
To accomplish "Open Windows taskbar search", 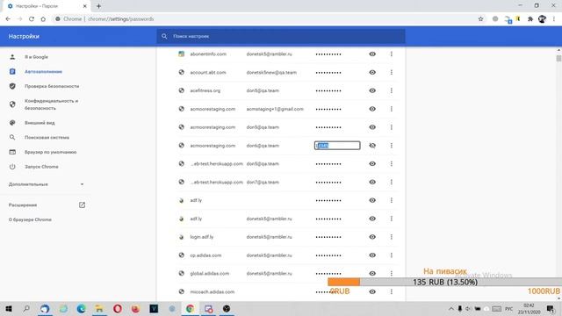I will 26,308.
